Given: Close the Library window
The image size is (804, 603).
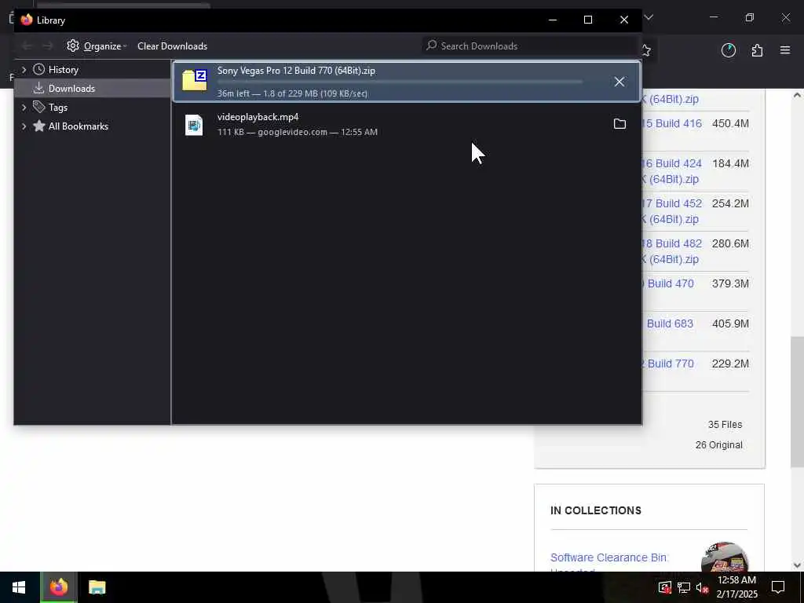Looking at the screenshot, I should pos(624,20).
